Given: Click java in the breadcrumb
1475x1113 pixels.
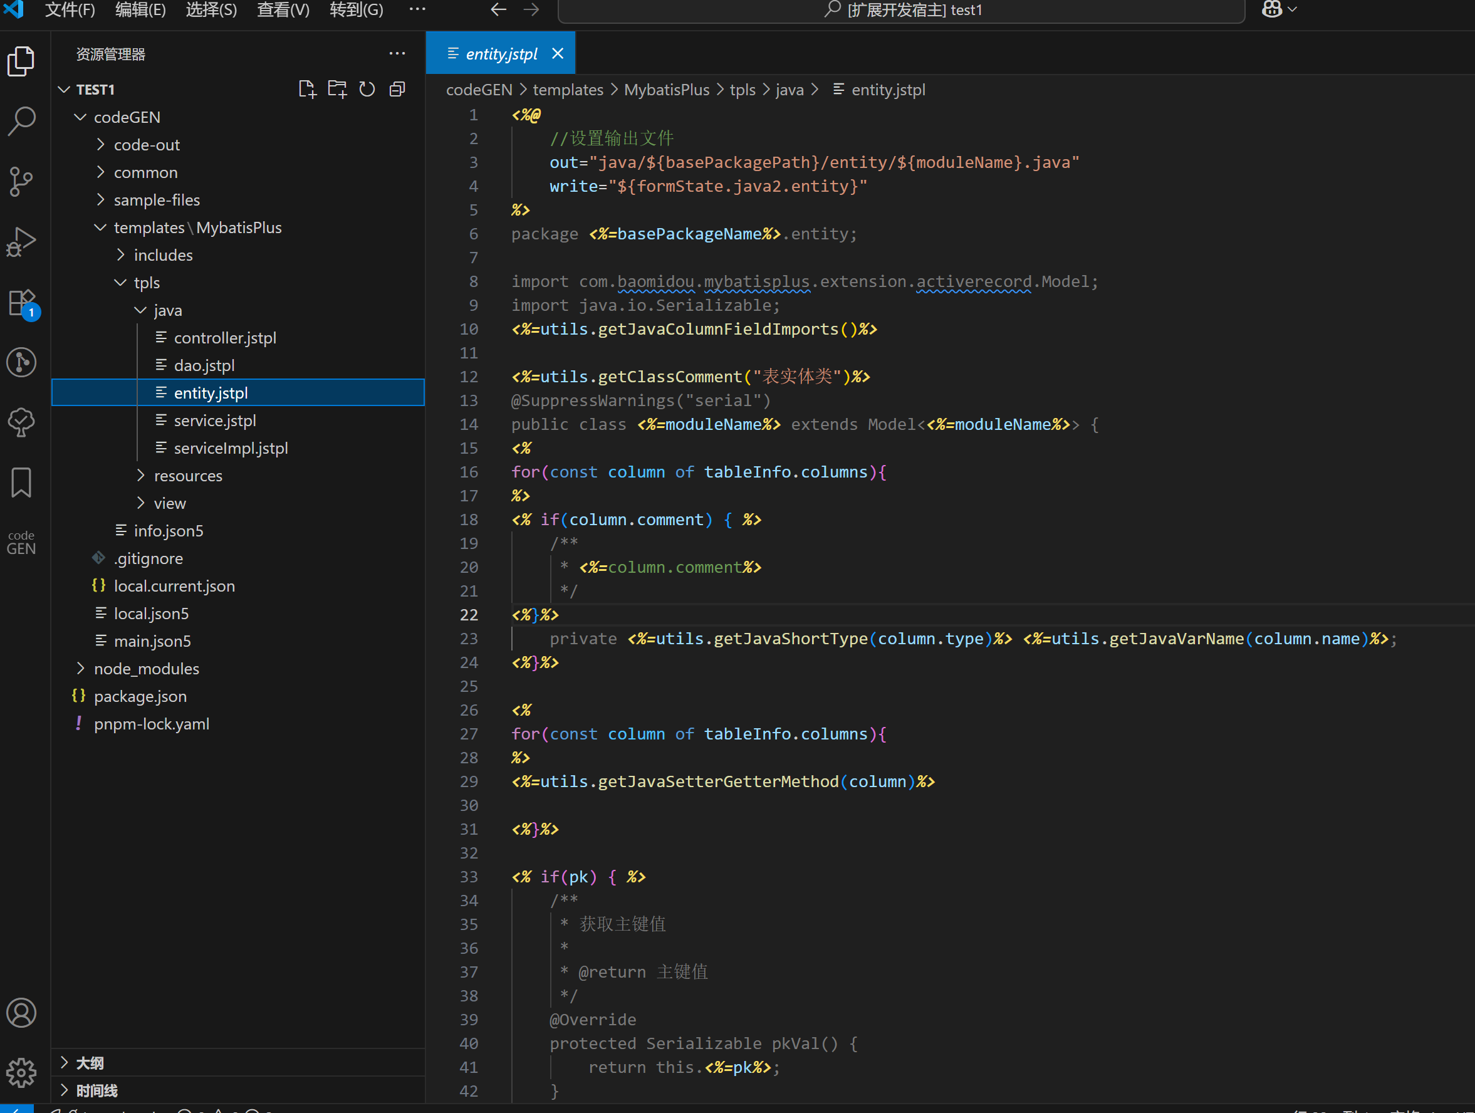Looking at the screenshot, I should pos(790,90).
